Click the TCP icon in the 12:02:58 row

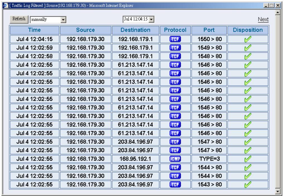coord(175,56)
